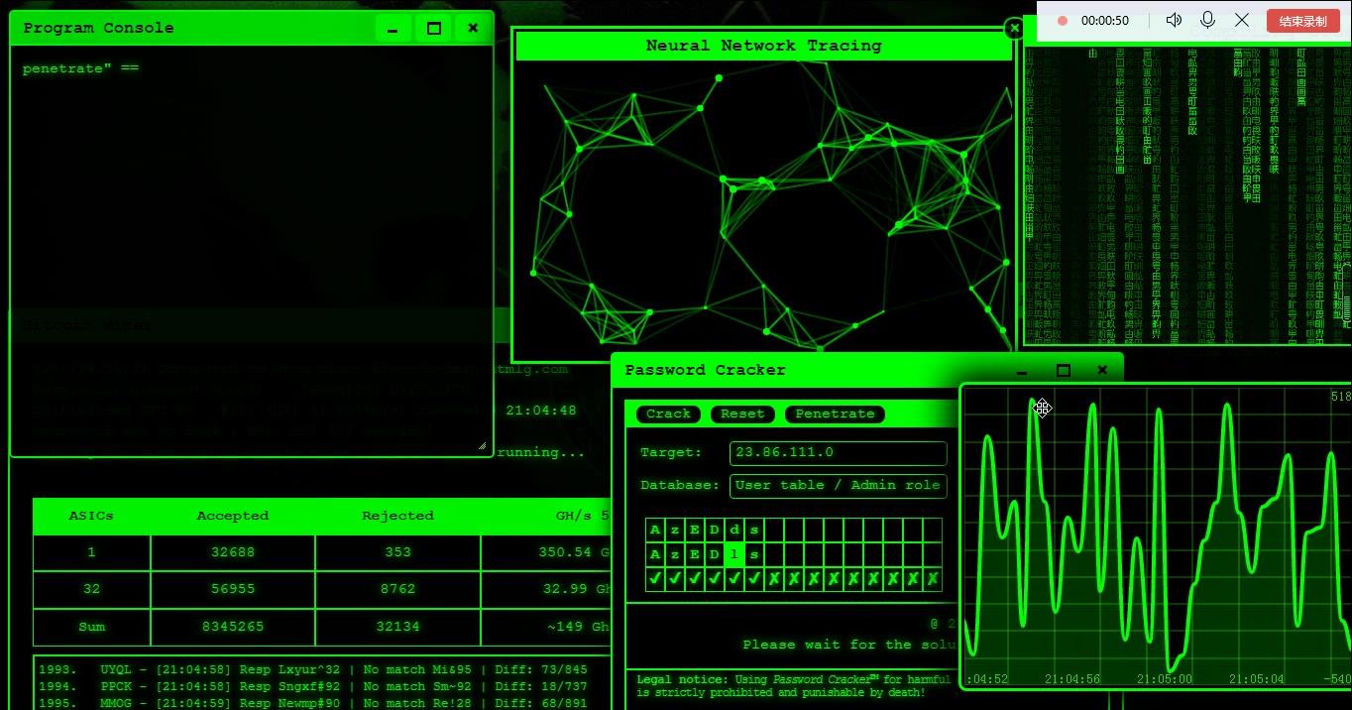The width and height of the screenshot is (1352, 710).
Task: Minimize the Program Console window
Action: tap(393, 29)
